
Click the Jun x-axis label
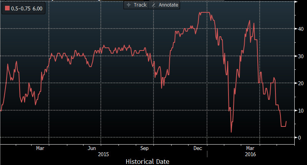tap(92, 148)
